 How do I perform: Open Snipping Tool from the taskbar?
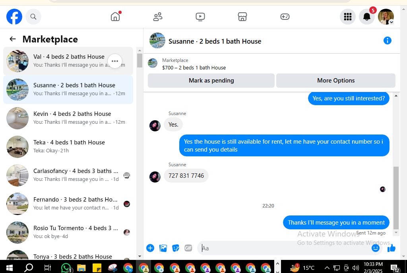(112, 267)
